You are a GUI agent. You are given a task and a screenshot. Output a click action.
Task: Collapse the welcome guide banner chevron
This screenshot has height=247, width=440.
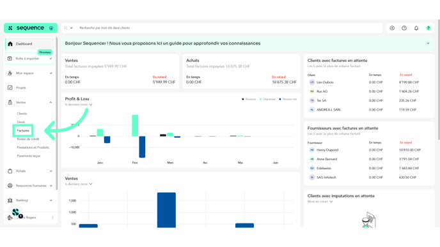pos(428,43)
